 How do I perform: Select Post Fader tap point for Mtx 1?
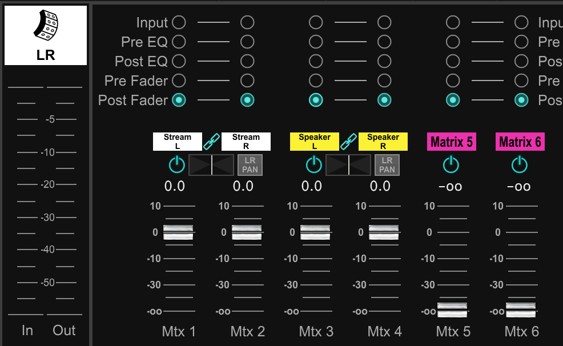tap(179, 100)
